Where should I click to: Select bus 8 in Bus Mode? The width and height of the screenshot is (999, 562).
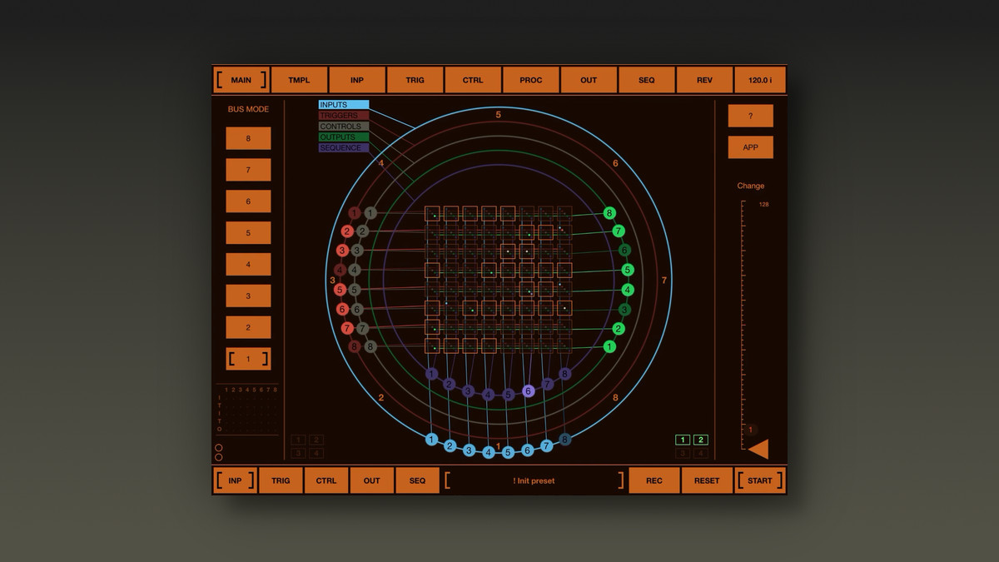[248, 138]
